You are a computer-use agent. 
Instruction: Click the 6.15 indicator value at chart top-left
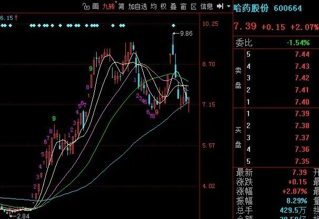pos(6,18)
